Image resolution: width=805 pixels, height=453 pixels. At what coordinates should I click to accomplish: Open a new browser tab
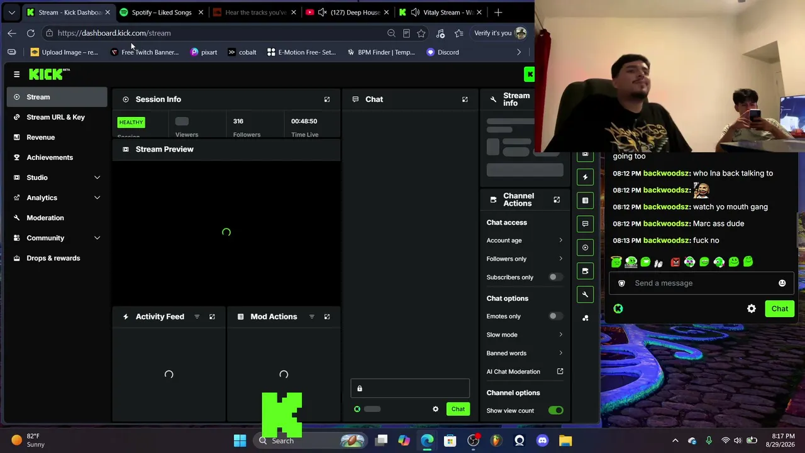click(x=498, y=12)
